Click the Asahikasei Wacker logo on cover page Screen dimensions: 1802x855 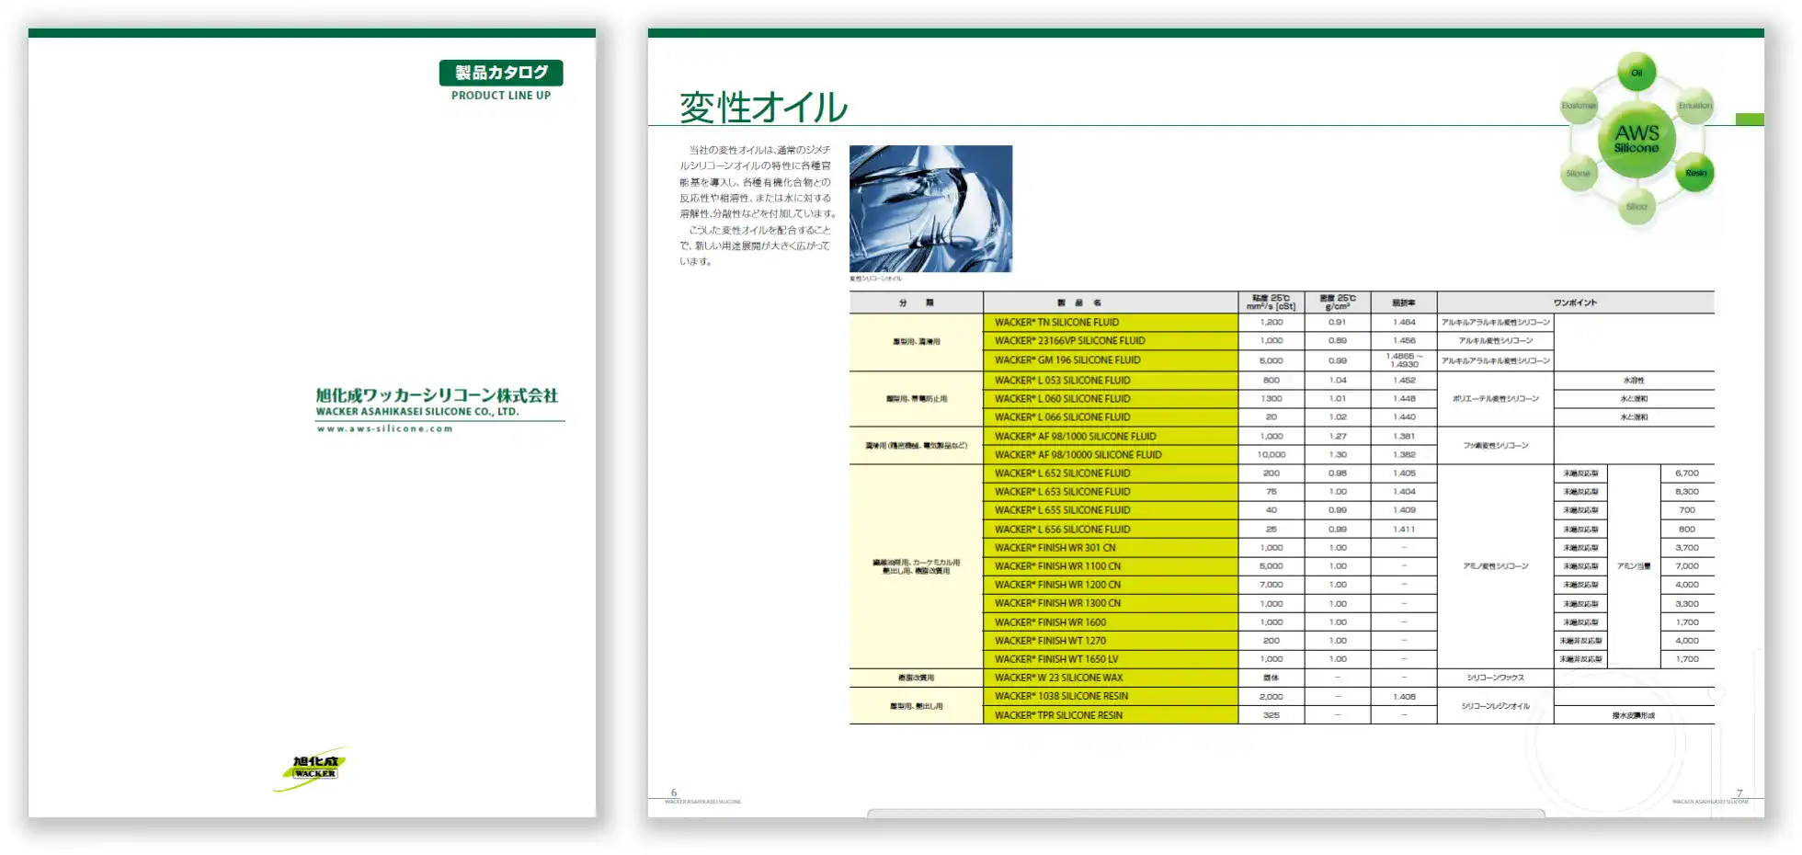point(312,769)
